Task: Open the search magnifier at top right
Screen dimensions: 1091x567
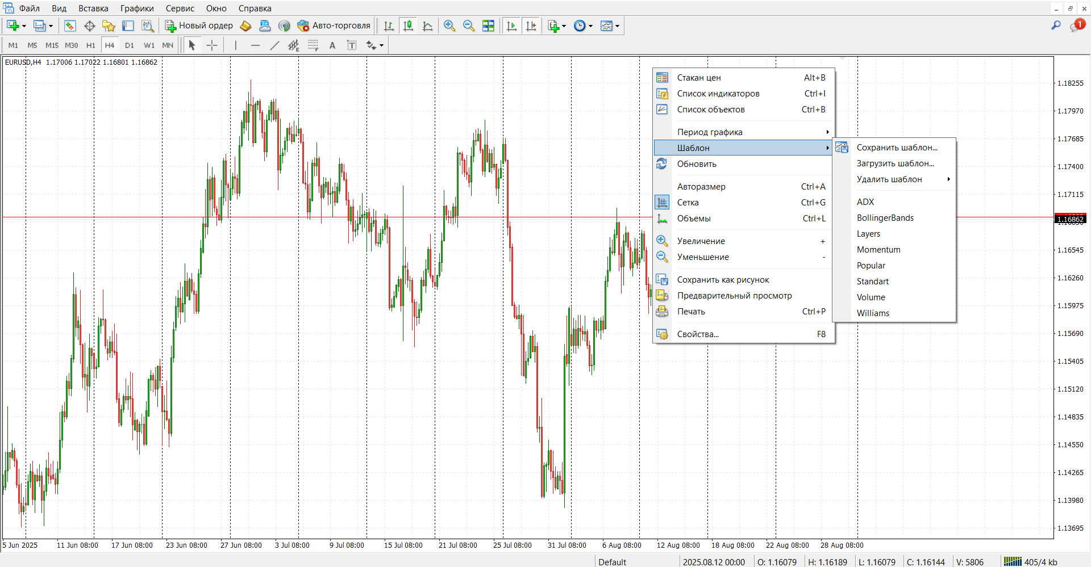Action: [x=1056, y=26]
